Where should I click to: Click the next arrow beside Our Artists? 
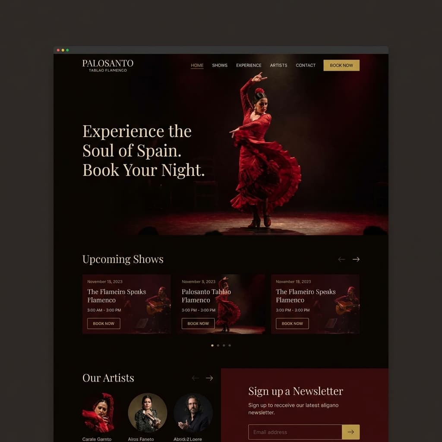pos(209,378)
